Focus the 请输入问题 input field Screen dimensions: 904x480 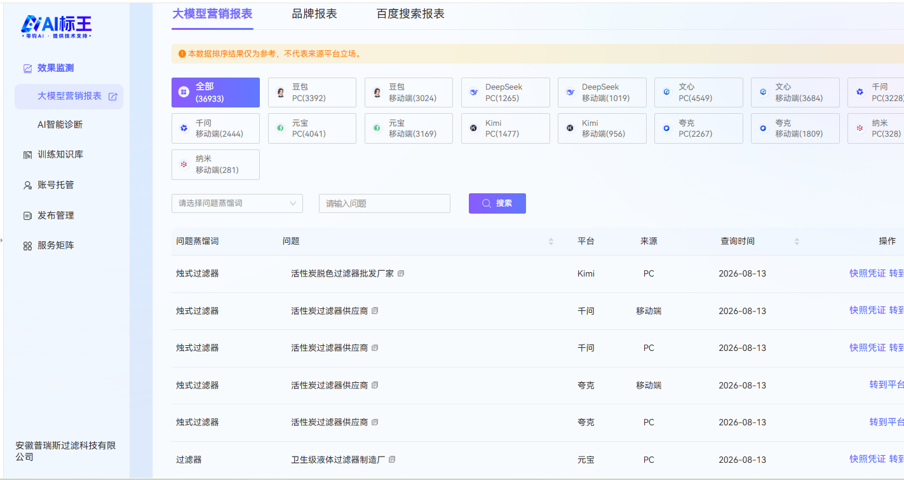[x=384, y=203]
